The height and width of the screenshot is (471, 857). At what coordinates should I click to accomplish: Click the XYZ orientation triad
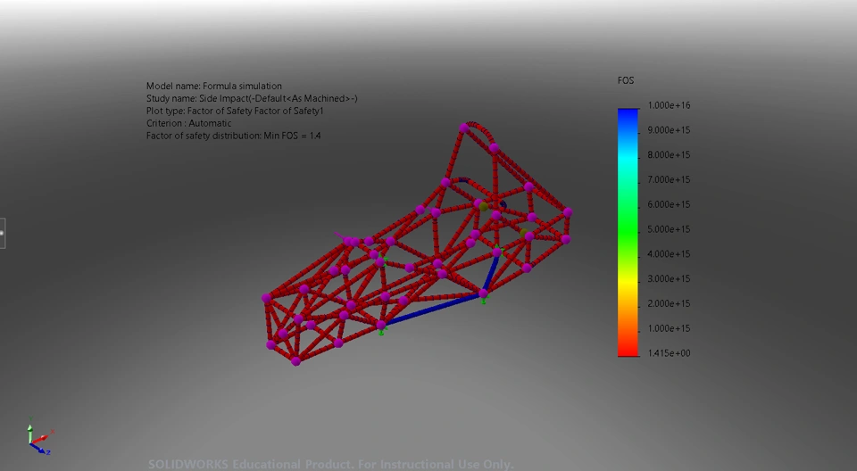pyautogui.click(x=39, y=437)
